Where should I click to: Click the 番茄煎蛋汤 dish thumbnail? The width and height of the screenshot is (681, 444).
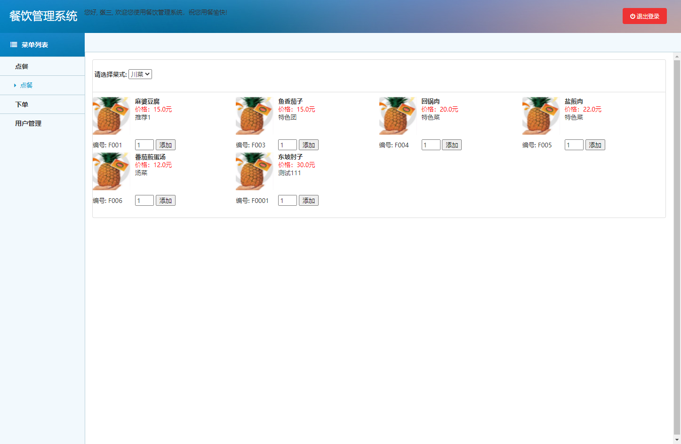[112, 171]
